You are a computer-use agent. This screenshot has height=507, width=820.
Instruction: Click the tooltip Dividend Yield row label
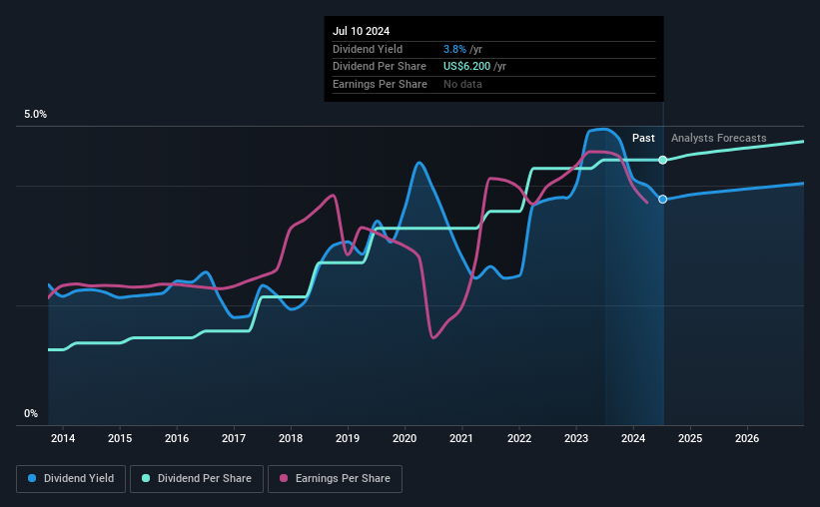[368, 49]
